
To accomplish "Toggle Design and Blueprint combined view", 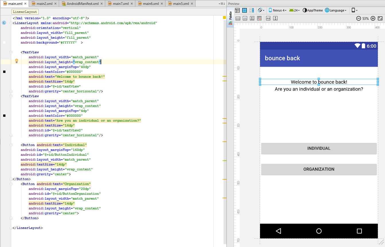I will coord(252,10).
